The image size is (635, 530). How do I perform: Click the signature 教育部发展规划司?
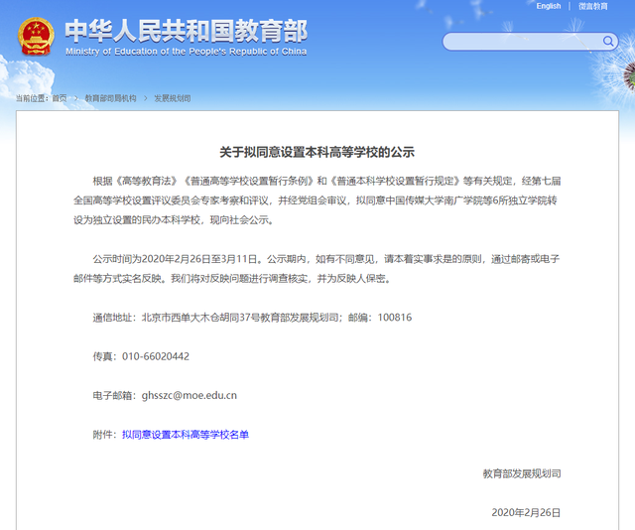[x=522, y=473]
